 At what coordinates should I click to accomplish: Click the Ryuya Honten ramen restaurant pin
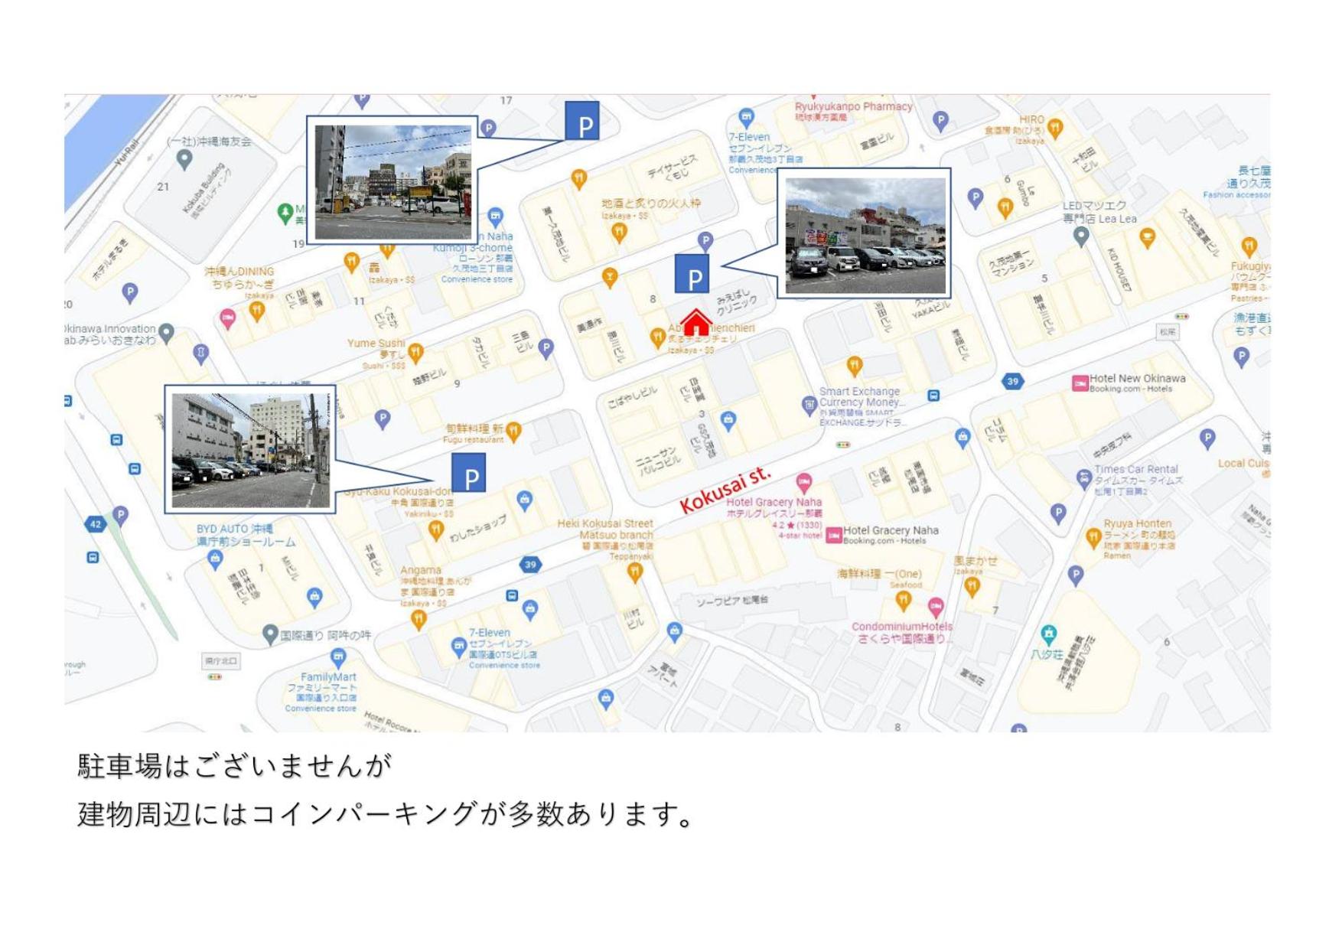(1093, 538)
